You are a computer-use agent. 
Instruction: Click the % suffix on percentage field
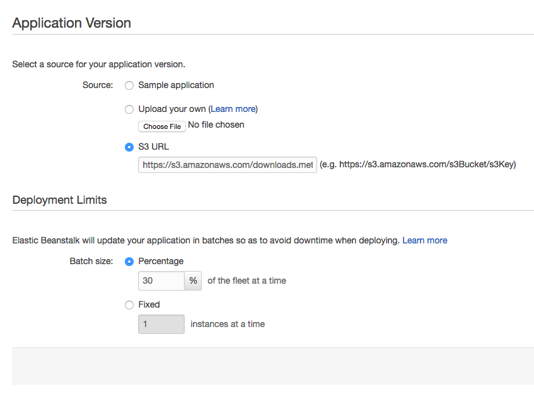(193, 281)
